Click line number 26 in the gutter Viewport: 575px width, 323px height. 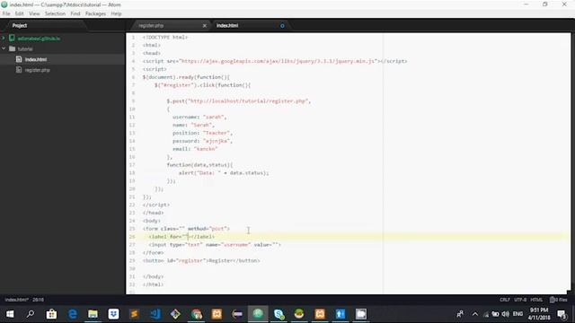pos(132,237)
